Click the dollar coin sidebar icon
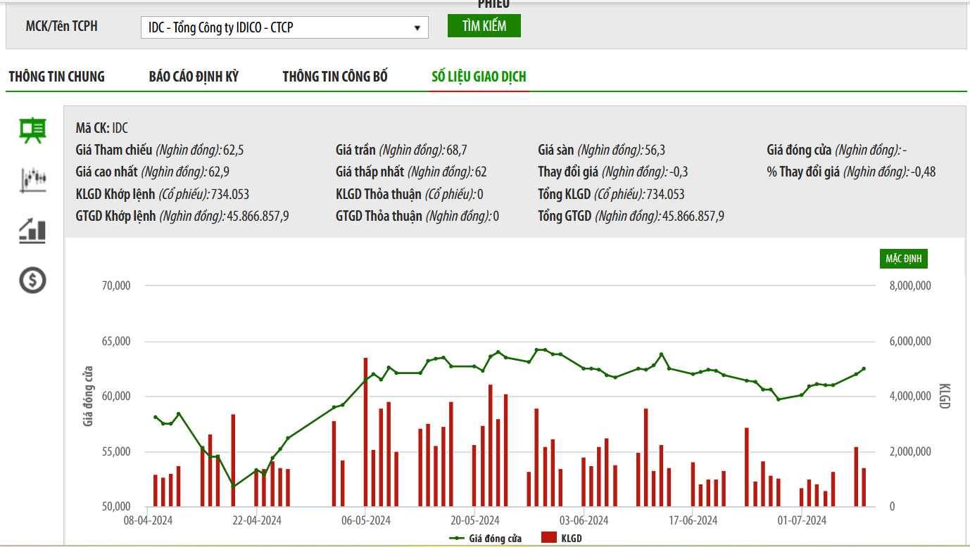The height and width of the screenshot is (547, 970). (32, 281)
